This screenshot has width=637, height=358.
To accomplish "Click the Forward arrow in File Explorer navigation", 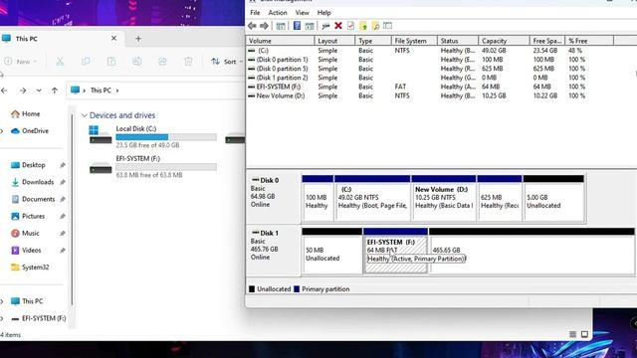I will click(23, 90).
